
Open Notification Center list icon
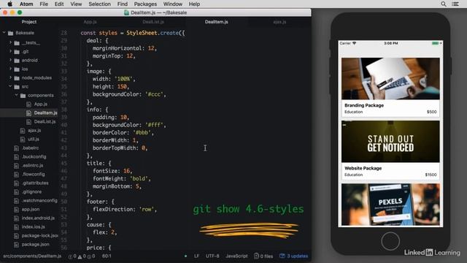point(455,4)
